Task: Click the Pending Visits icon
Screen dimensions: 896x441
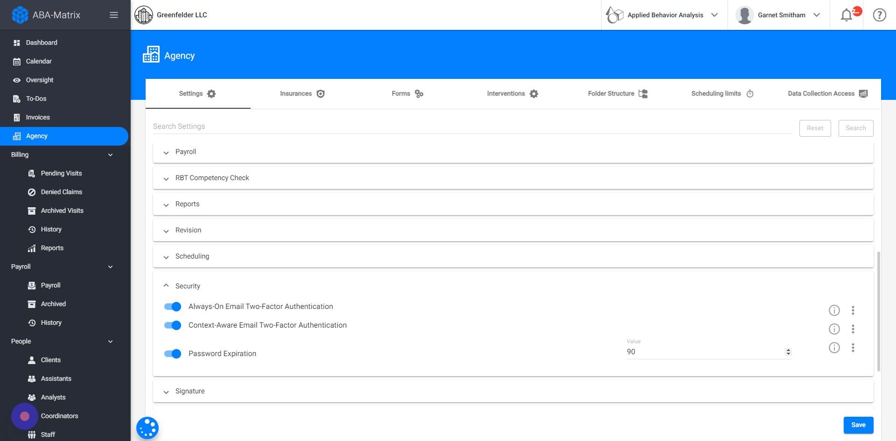Action: pos(32,174)
